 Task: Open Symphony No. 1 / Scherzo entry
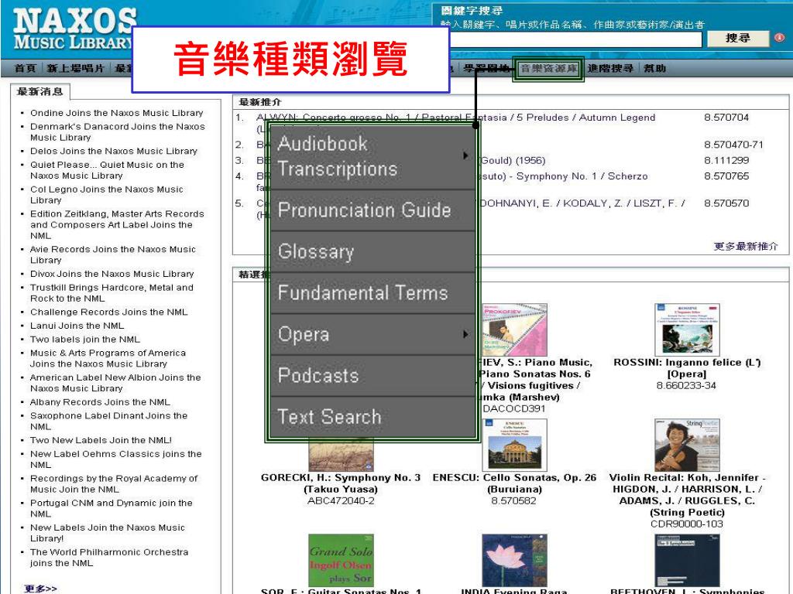tap(563, 176)
